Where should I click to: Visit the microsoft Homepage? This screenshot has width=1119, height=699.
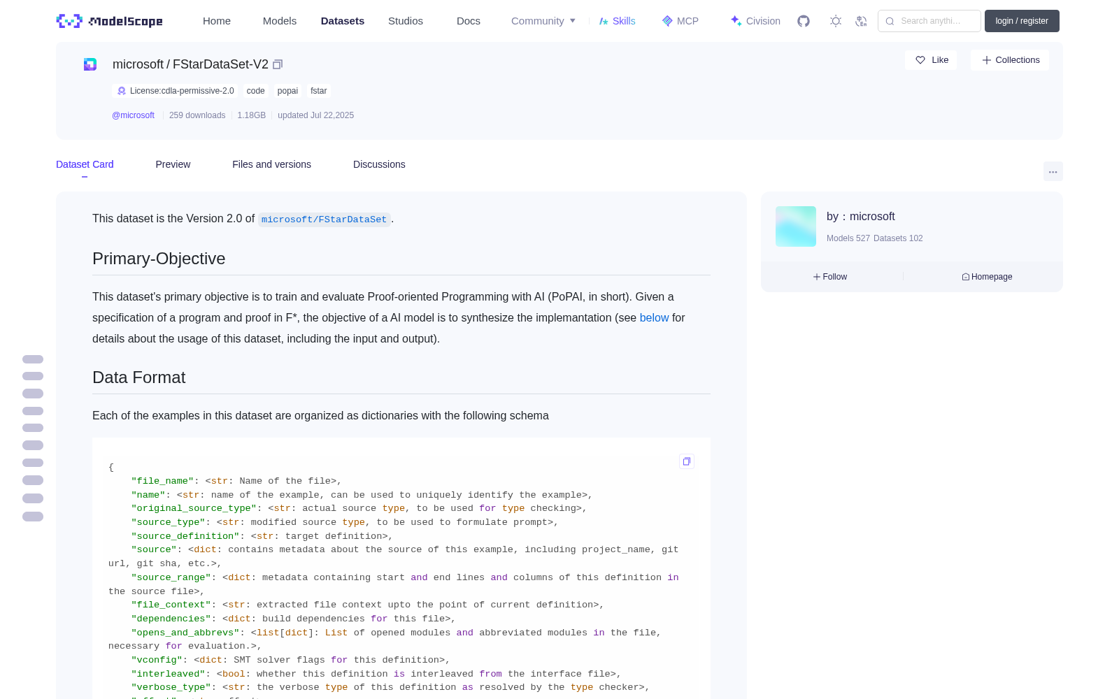coord(987,277)
